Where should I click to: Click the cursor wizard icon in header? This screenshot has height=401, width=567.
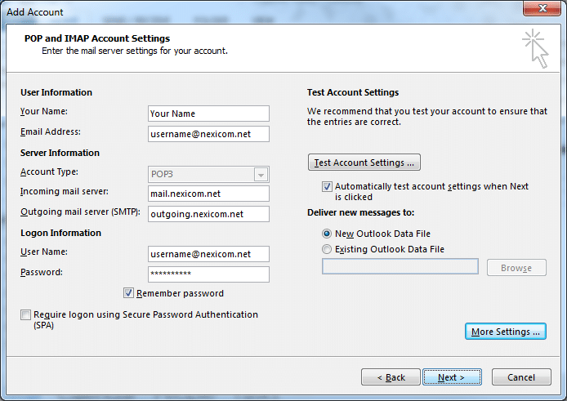tap(535, 48)
